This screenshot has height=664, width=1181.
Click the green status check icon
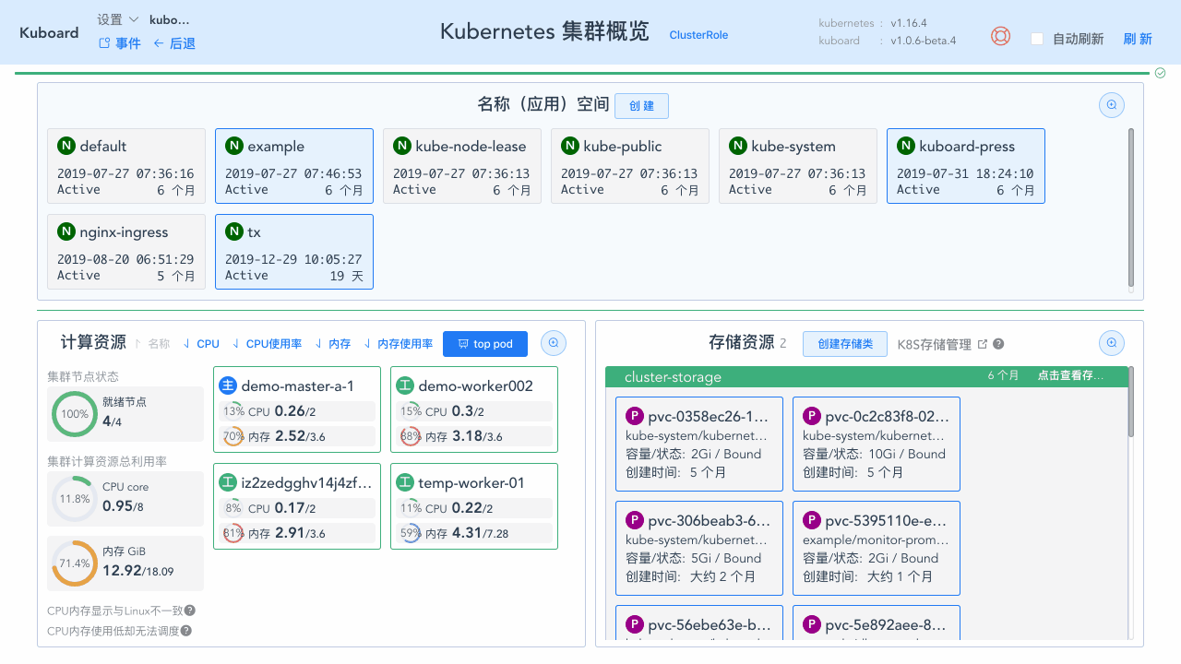pos(1161,73)
